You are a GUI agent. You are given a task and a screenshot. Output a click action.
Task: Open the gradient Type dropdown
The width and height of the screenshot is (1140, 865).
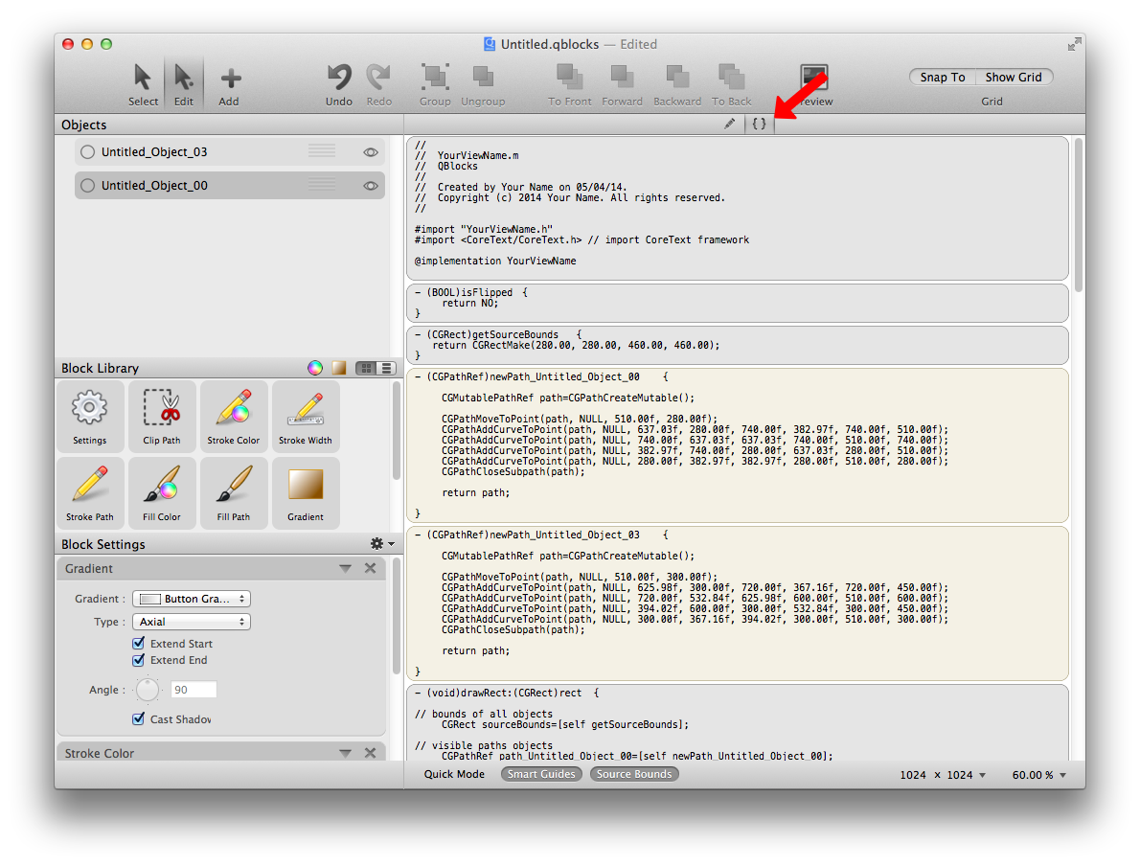(x=192, y=622)
